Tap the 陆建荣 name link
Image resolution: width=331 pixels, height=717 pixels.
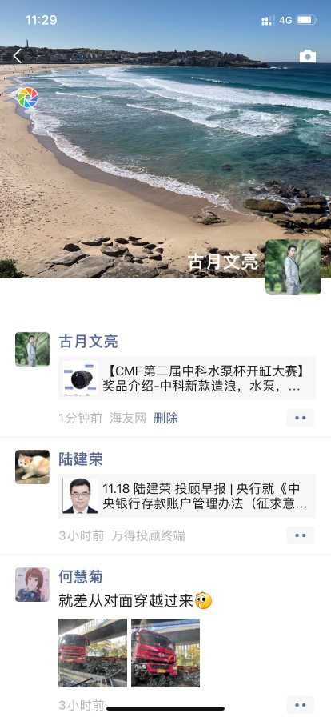pos(81,459)
